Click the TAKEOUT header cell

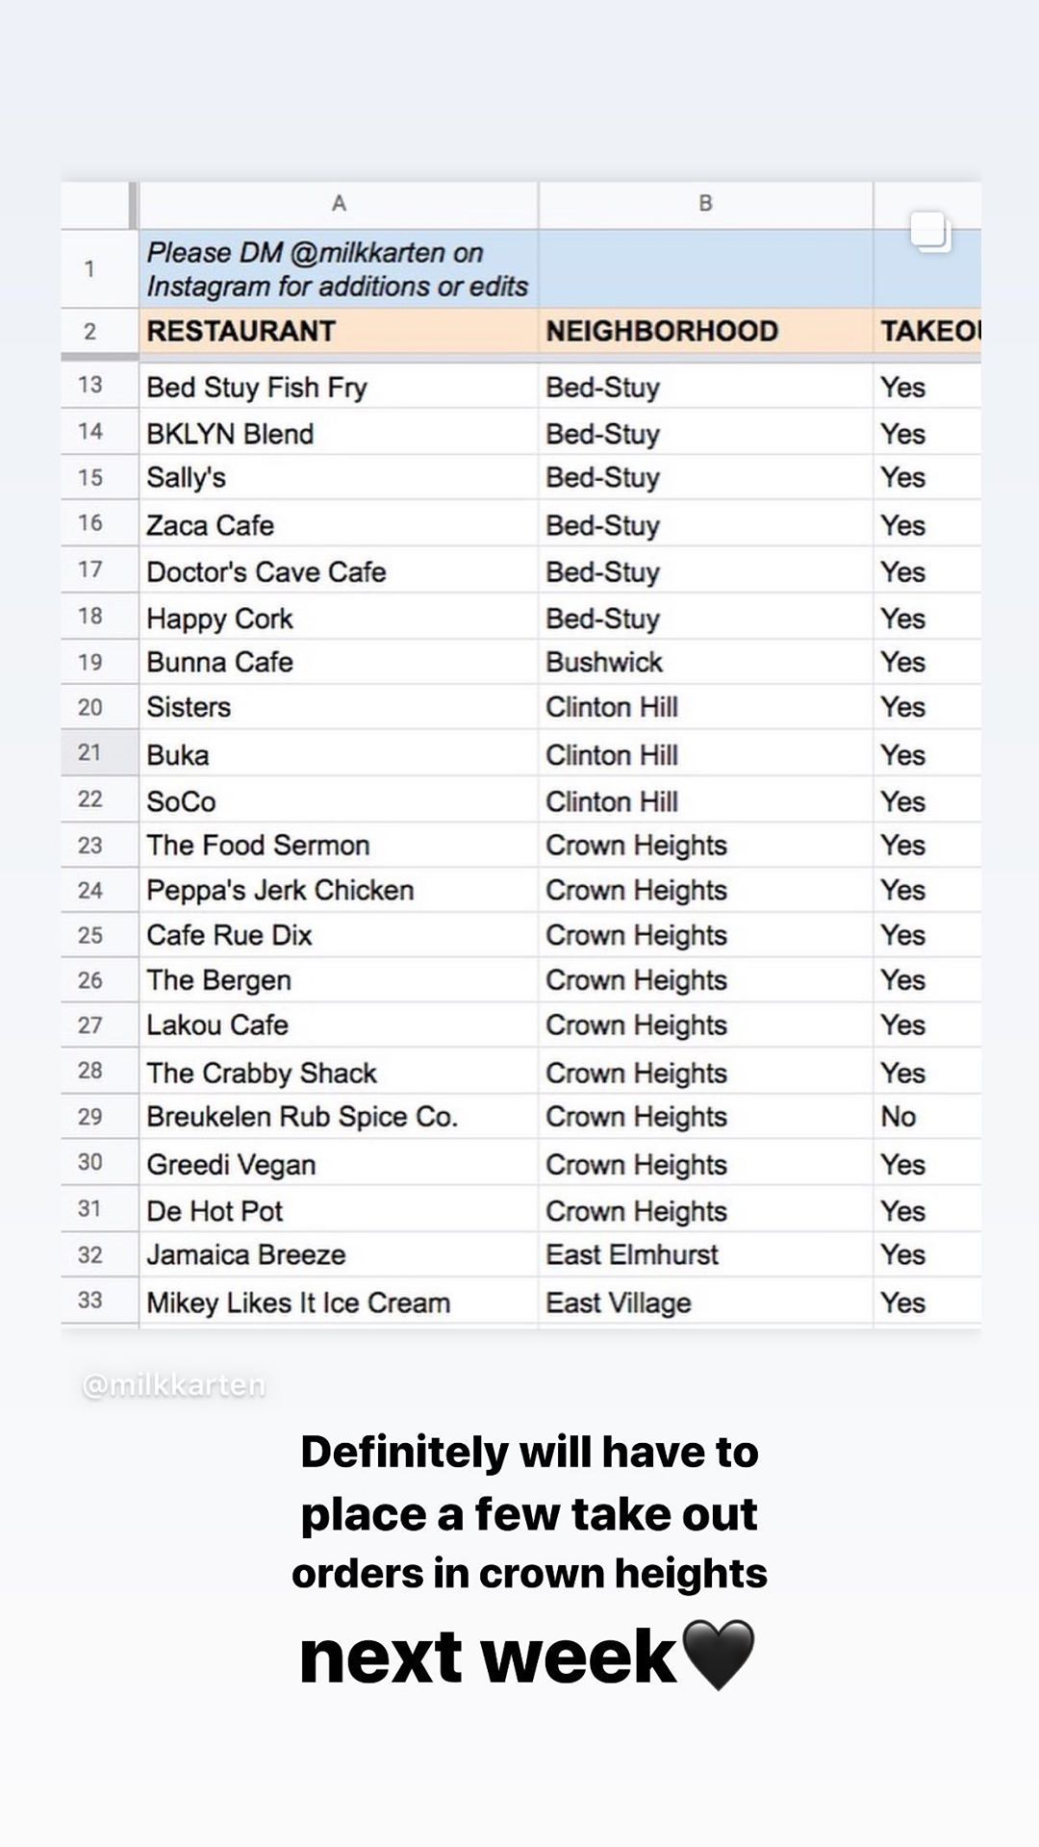(x=927, y=331)
